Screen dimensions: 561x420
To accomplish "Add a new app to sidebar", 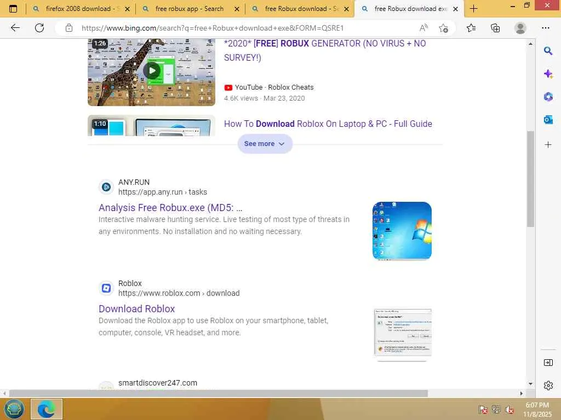I will pyautogui.click(x=548, y=144).
